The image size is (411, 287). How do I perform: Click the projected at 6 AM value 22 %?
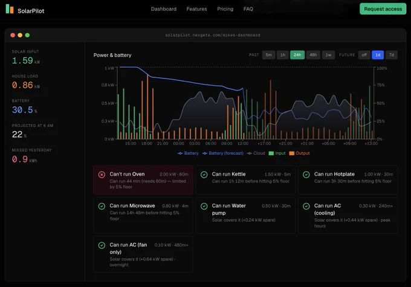click(x=19, y=135)
